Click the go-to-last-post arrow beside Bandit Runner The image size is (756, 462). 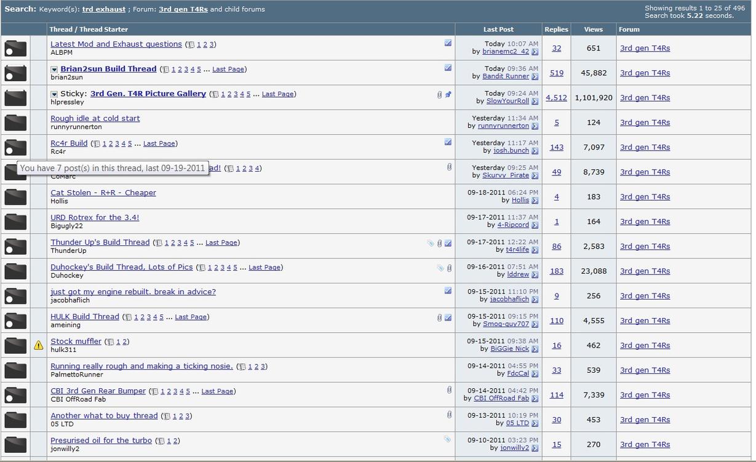point(535,77)
